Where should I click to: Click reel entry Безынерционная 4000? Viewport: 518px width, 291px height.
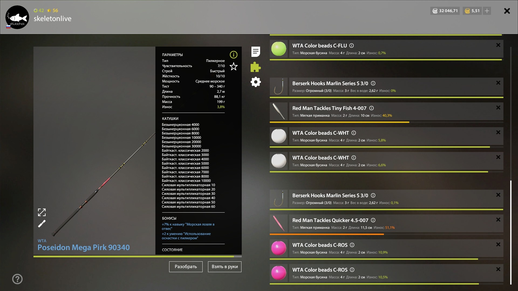(180, 124)
